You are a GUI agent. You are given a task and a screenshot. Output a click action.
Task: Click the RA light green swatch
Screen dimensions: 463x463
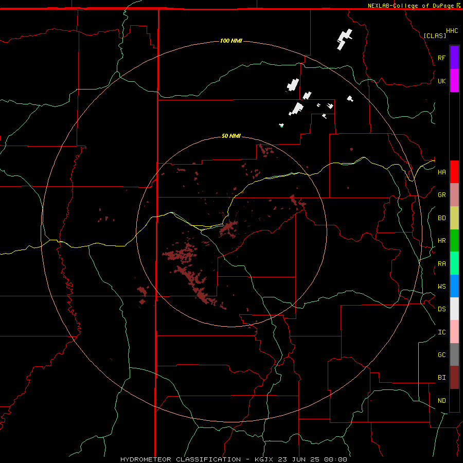tap(454, 263)
